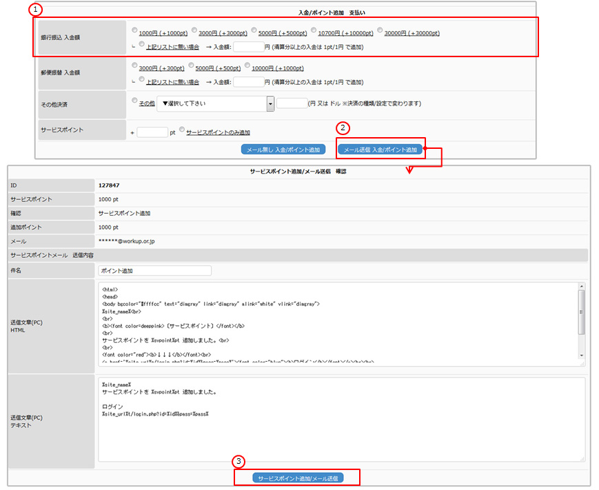Click the HTML message textarea scrollbar down arrow
Image resolution: width=599 pixels, height=490 pixels.
click(x=582, y=356)
